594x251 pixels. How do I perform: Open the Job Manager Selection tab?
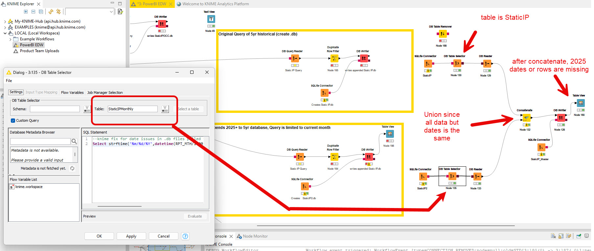(105, 93)
